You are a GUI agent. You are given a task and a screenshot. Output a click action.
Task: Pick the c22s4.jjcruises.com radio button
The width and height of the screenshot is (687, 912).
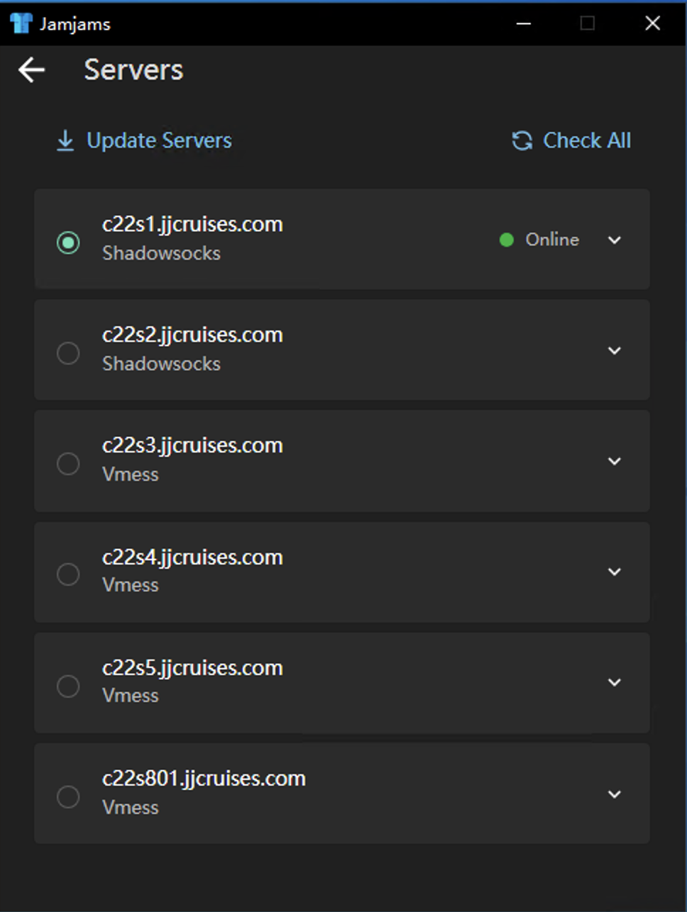coord(68,574)
